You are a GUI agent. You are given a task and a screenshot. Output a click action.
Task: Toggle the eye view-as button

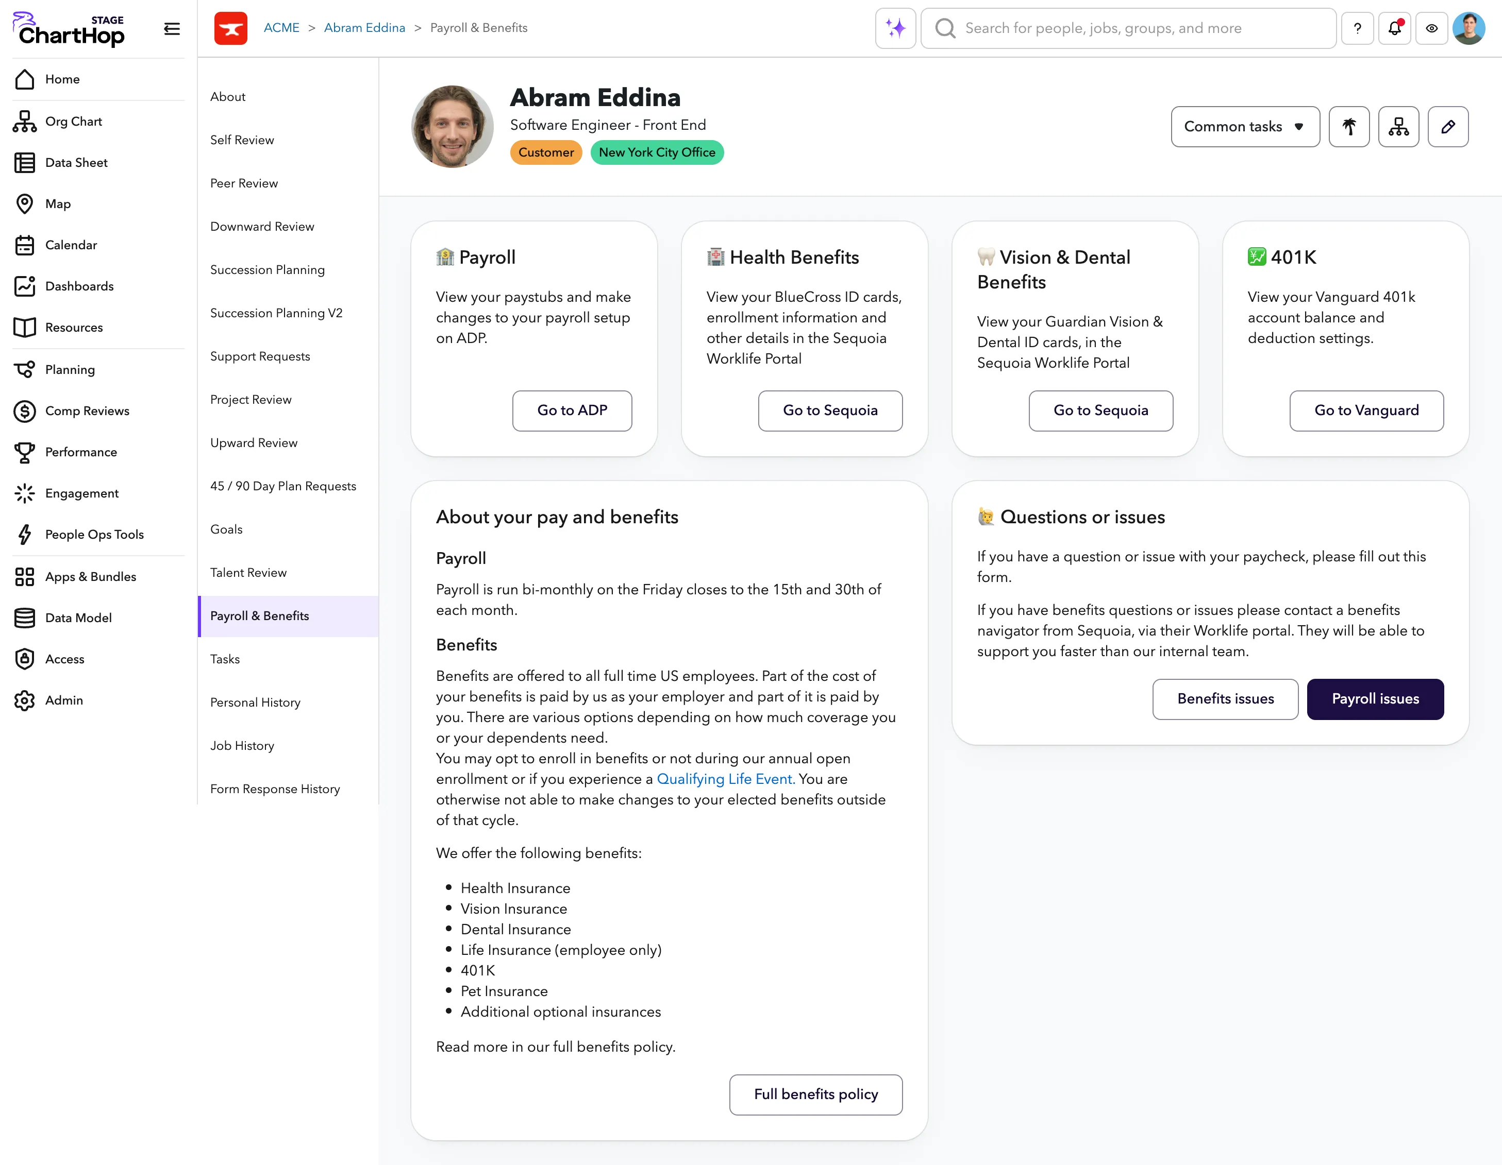(x=1431, y=28)
